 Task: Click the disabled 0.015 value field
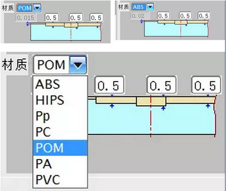(x=26, y=18)
